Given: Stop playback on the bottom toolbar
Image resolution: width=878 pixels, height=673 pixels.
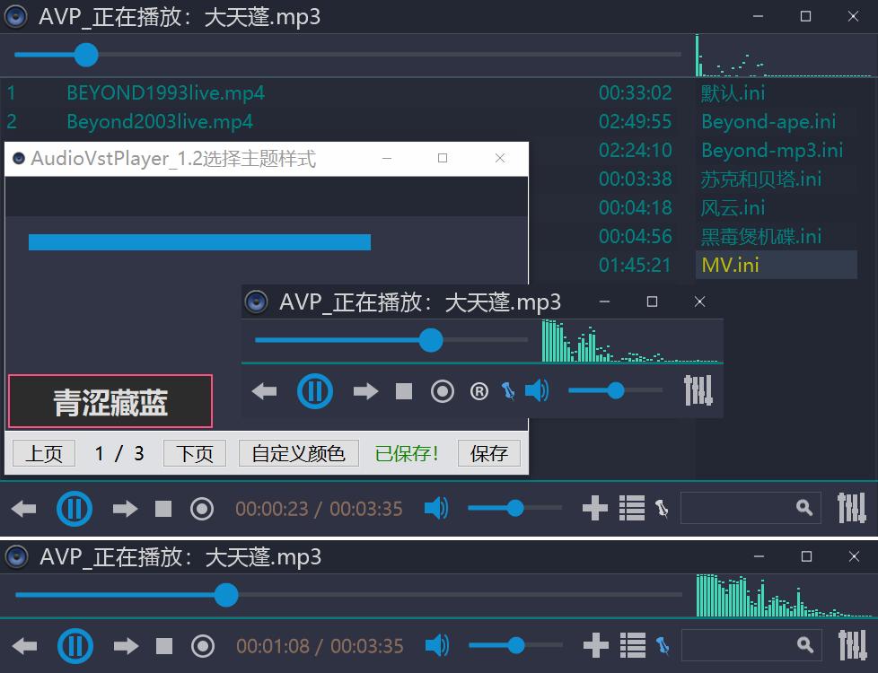Looking at the screenshot, I should coord(162,508).
